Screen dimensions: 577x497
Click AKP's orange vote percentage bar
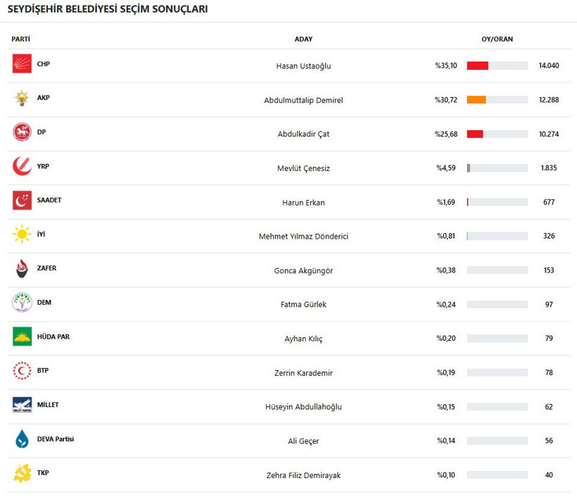(x=476, y=100)
